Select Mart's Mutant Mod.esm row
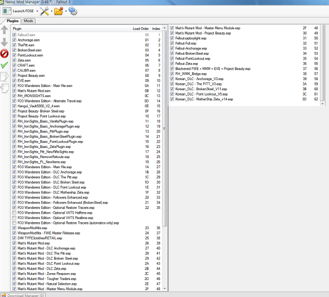The image size is (329, 297). click(x=86, y=91)
